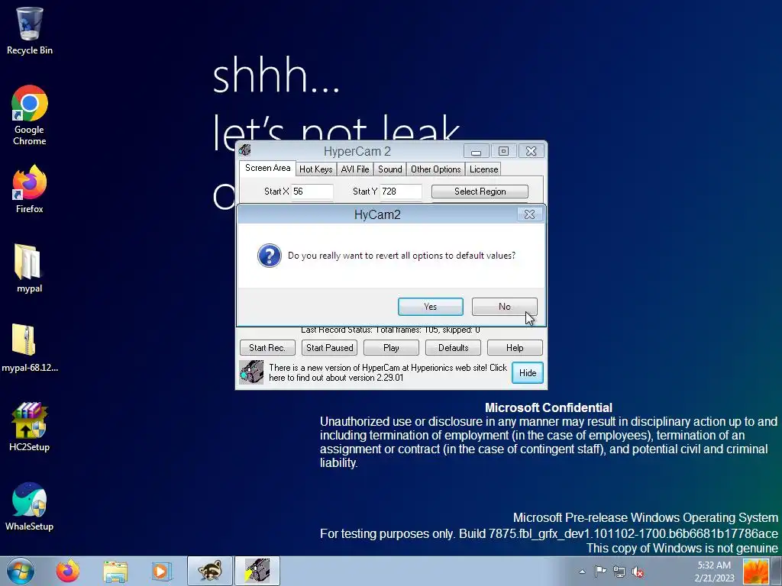Open the Action Center flag icon
The width and height of the screenshot is (782, 586).
(x=600, y=572)
